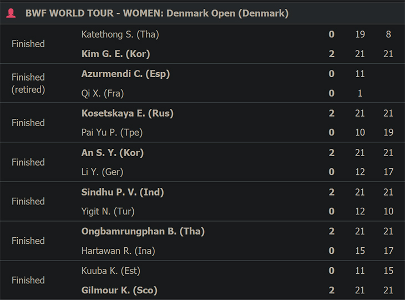
Task: Open the BWF World Tour Denmark Open header
Action: [157, 13]
